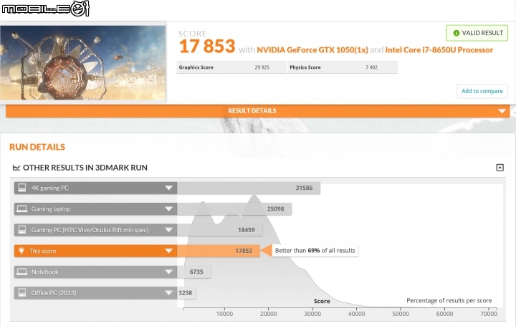The height and width of the screenshot is (326, 516).
Task: Click the Better than 69% of all results tooltip
Action: coord(315,251)
